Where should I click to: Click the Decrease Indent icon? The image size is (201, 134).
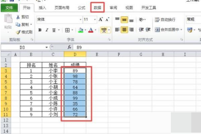(141, 30)
